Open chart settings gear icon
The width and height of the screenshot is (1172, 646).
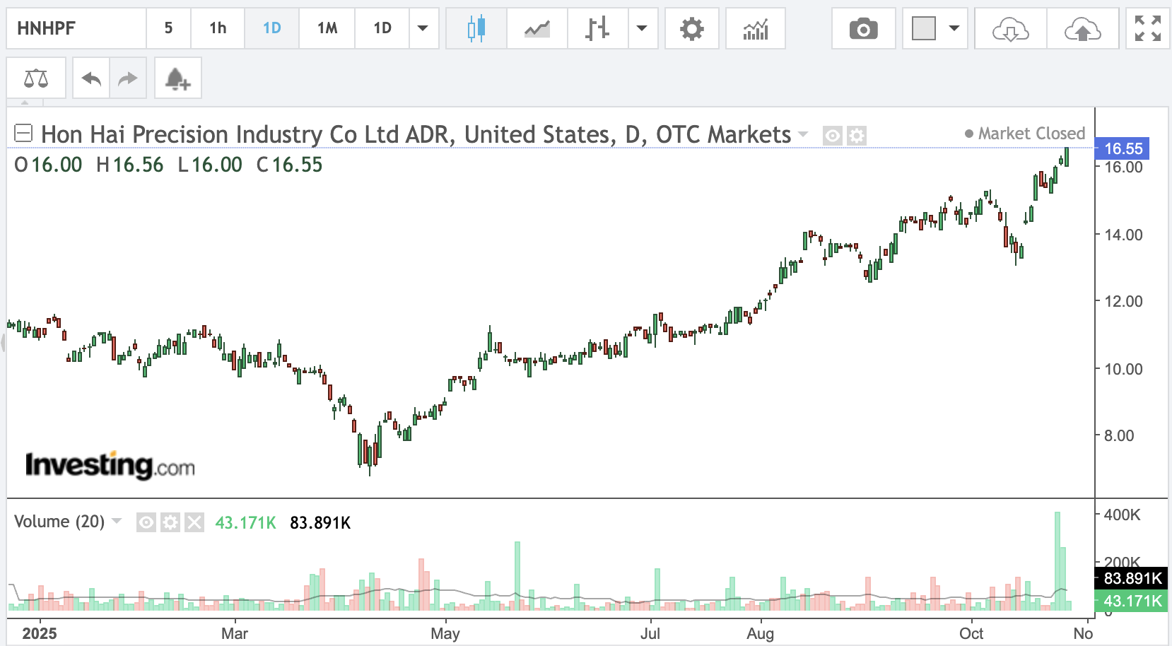click(x=691, y=29)
